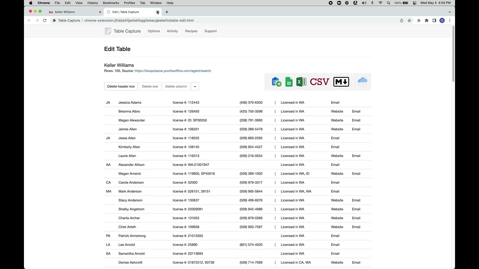Screen dimensions: 479x269
Task: Click Licensed in WA, ID cell
Action: coord(295,174)
